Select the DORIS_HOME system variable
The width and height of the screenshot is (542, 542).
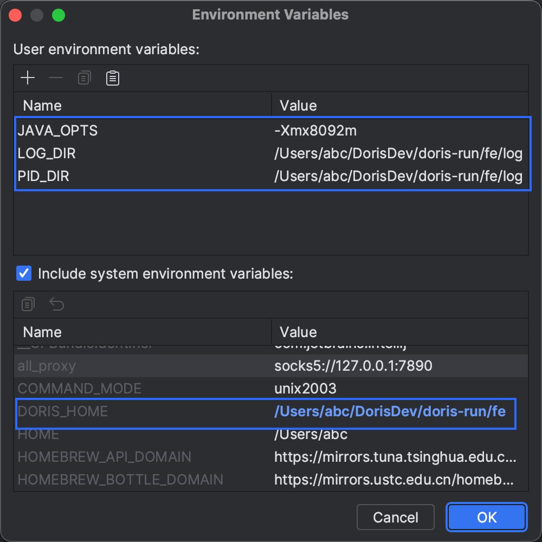(63, 411)
